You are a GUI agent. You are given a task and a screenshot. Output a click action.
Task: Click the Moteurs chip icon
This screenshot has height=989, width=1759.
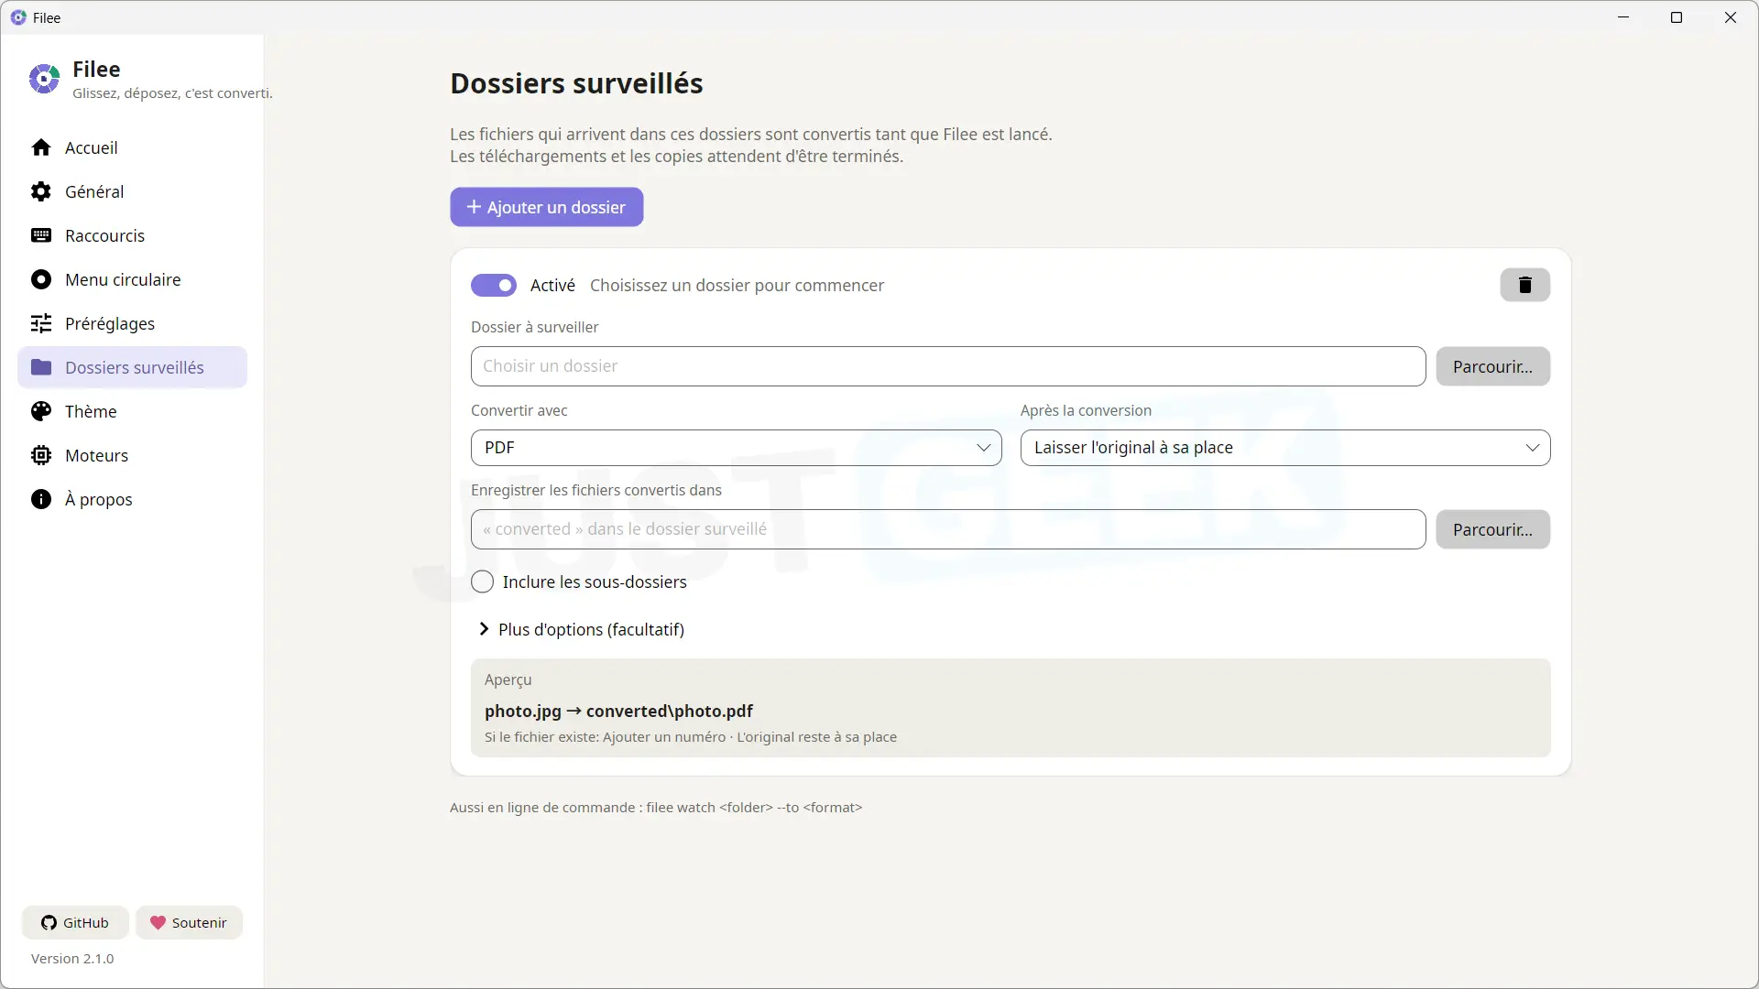tap(41, 455)
